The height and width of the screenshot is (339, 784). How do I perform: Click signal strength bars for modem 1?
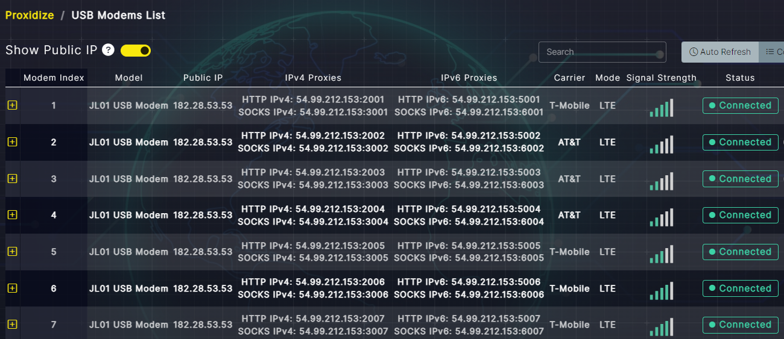pyautogui.click(x=662, y=108)
